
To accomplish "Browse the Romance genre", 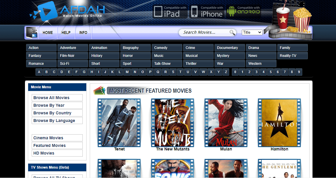I will pos(41,64).
